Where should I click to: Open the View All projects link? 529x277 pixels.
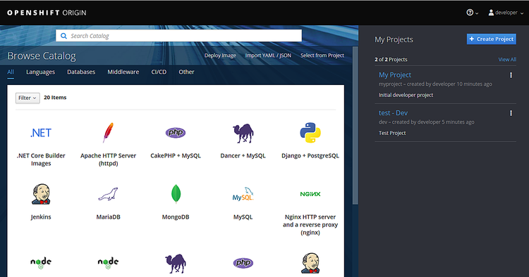click(x=507, y=60)
